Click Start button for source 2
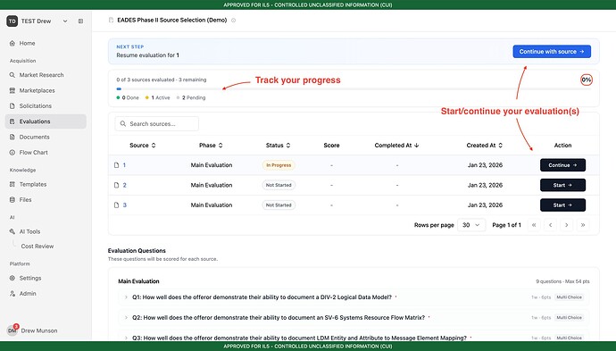 pos(562,185)
